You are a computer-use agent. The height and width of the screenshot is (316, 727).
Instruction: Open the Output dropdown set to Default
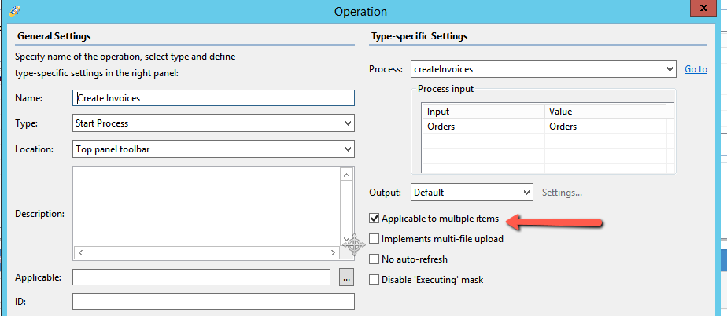[x=471, y=193]
